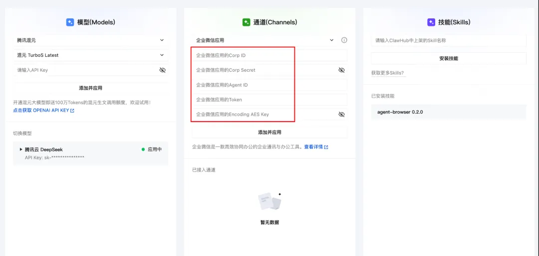This screenshot has height=256, width=539.
Task: Open the 获取更多Skills? link
Action: 387,73
